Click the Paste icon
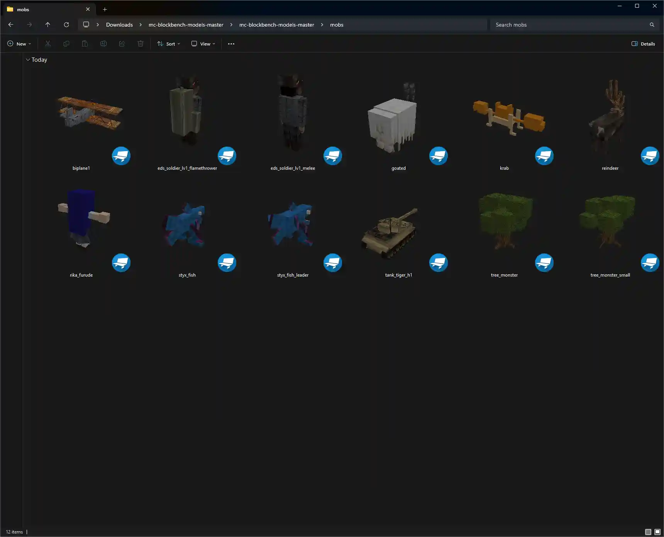The height and width of the screenshot is (537, 664). tap(85, 44)
